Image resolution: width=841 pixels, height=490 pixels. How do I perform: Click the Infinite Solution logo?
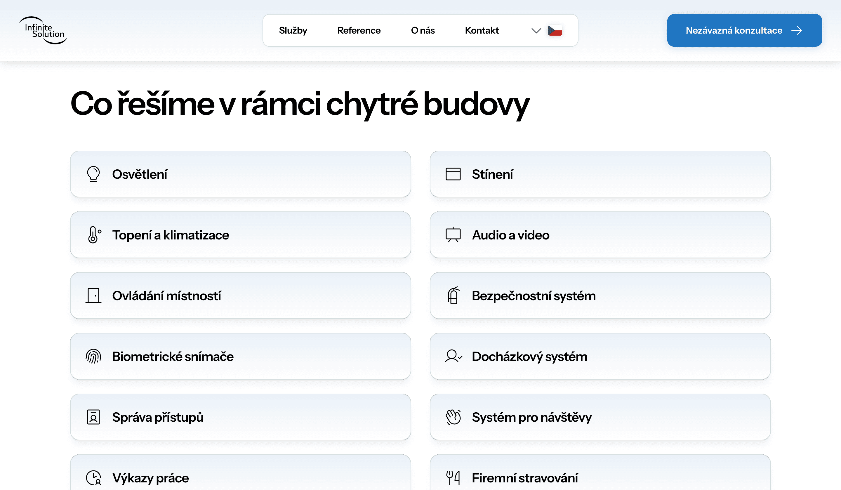(44, 30)
